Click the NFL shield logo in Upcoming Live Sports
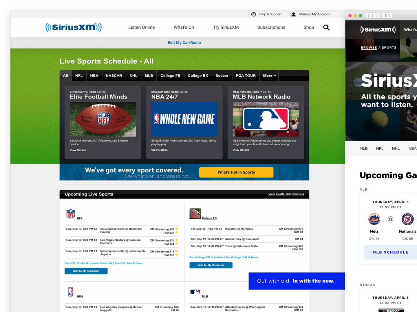This screenshot has height=312, width=417. pos(71,213)
